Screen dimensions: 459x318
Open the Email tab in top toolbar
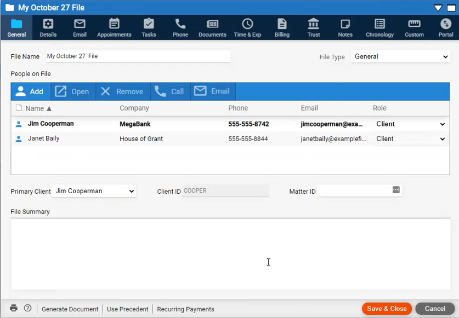pos(80,28)
